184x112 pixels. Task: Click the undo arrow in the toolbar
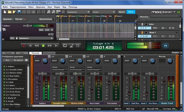pyautogui.click(x=39, y=12)
